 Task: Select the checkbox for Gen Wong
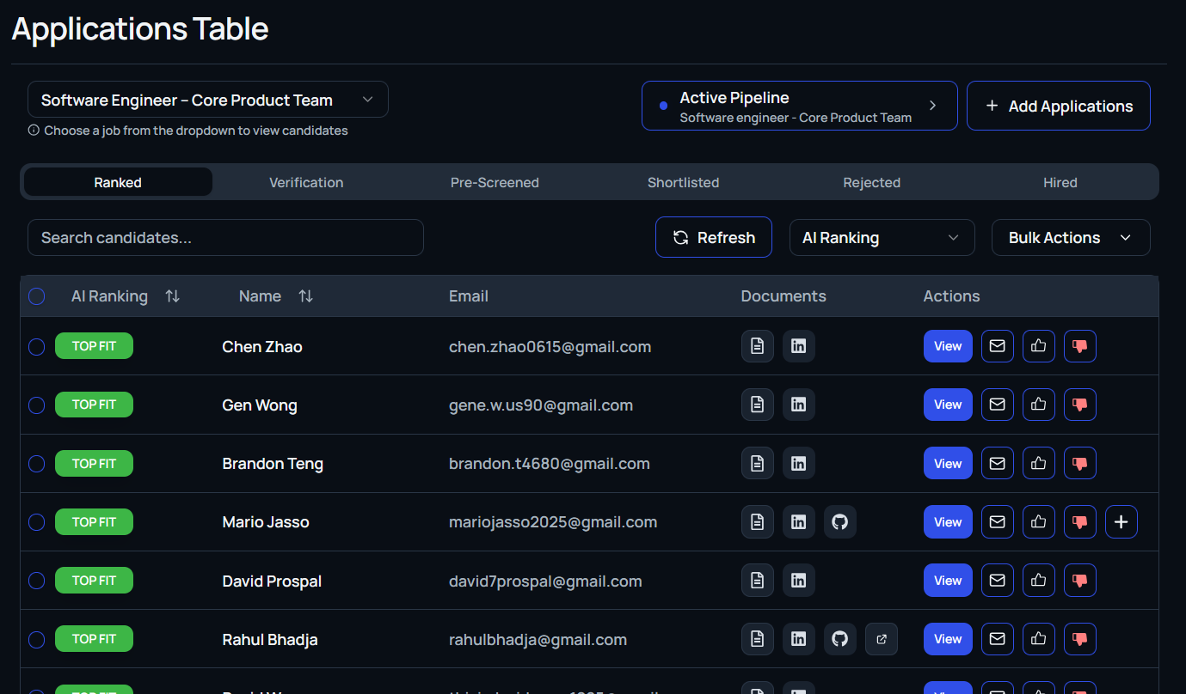pyautogui.click(x=36, y=405)
